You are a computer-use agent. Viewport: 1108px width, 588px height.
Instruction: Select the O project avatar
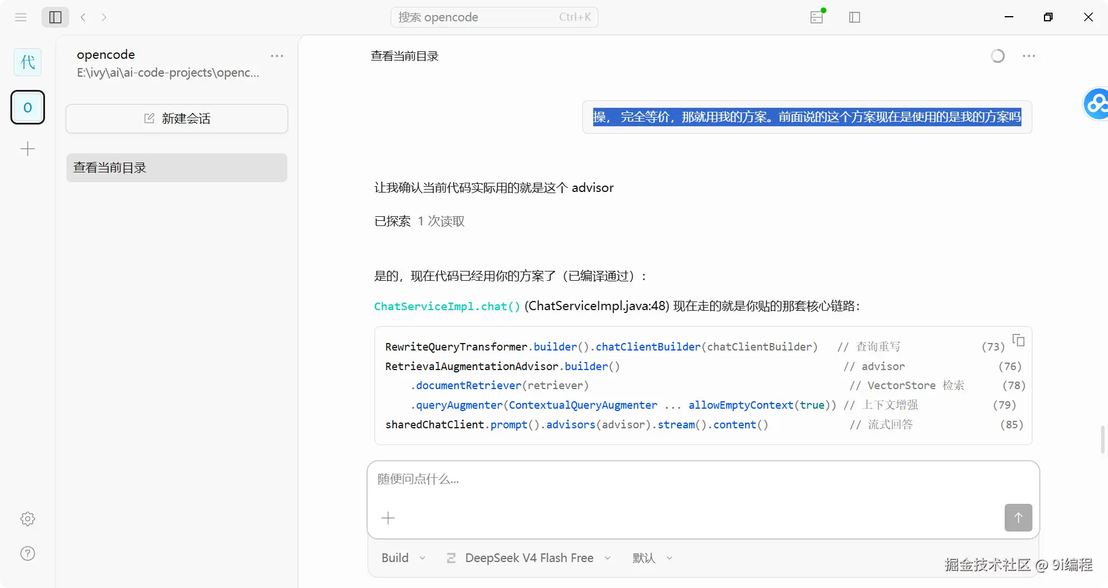point(28,107)
